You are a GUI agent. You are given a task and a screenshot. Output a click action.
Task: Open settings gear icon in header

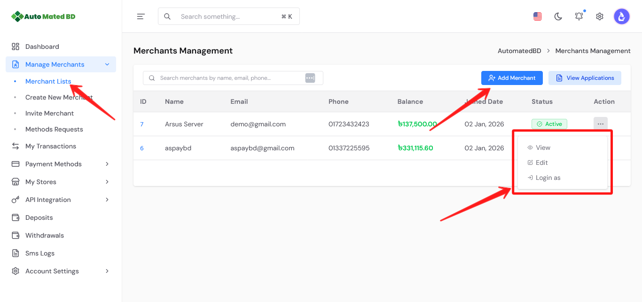click(x=600, y=16)
